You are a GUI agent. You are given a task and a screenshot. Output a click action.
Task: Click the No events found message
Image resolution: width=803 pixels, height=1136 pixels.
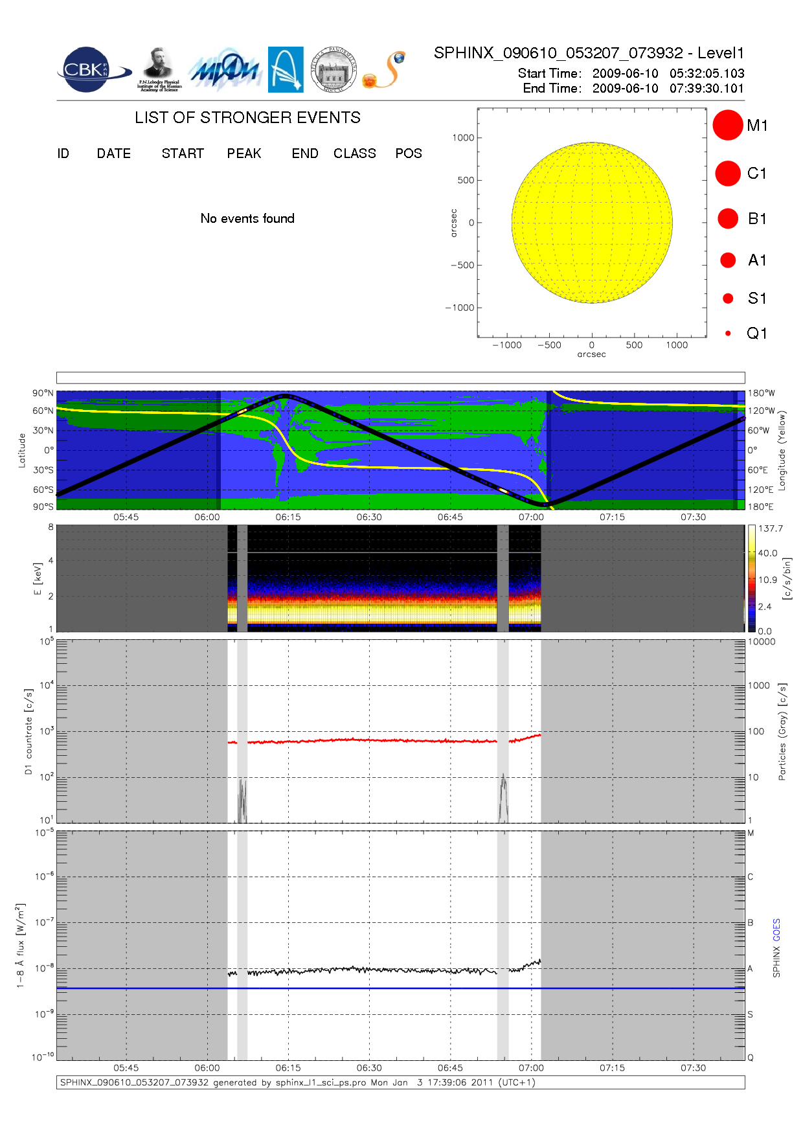(247, 218)
